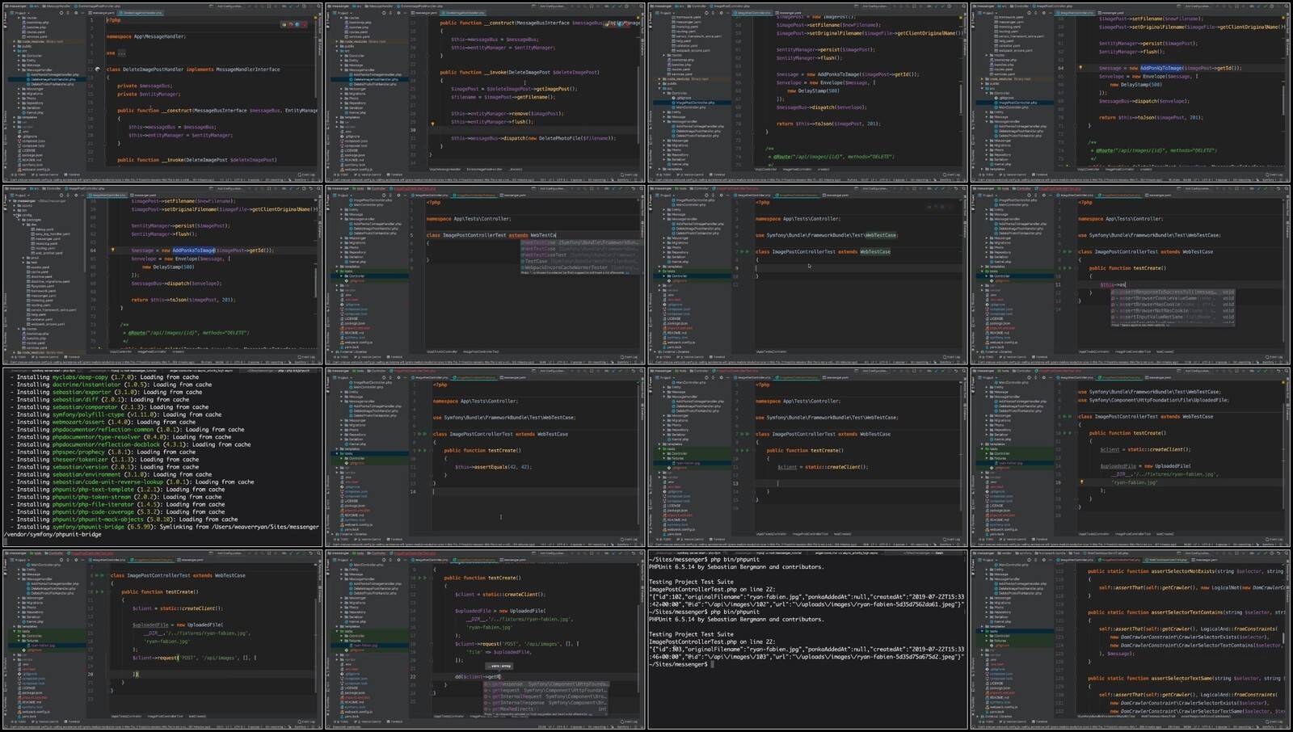Open the frame showing assertSelectorNotExists code
The image size is (1293, 732).
1131,640
